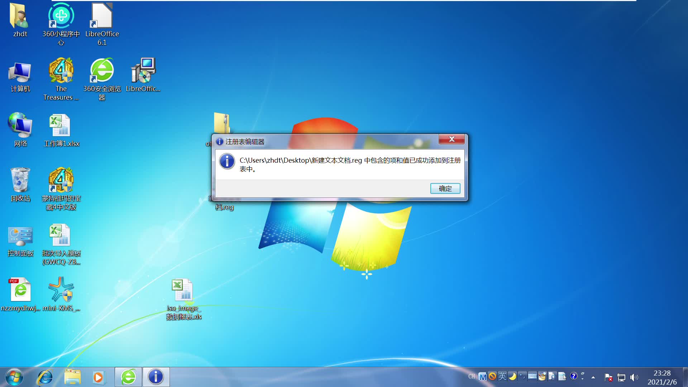Click taskbar media player icon
The width and height of the screenshot is (688, 387).
point(100,376)
